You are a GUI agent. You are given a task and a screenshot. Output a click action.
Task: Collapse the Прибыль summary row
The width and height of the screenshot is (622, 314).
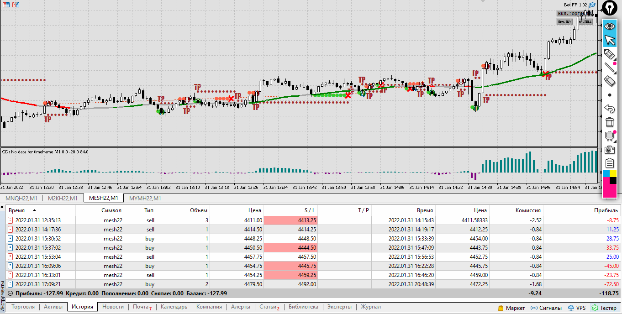10,293
